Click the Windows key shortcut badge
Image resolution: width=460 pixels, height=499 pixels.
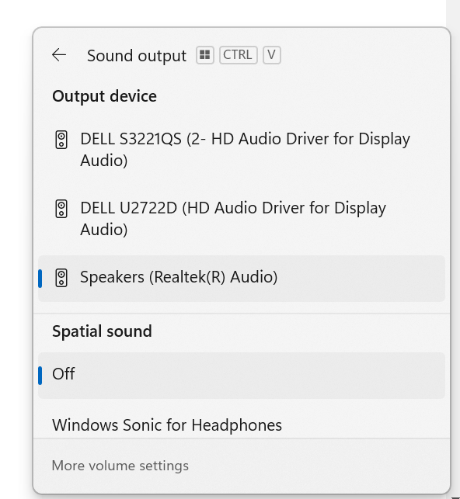point(205,55)
